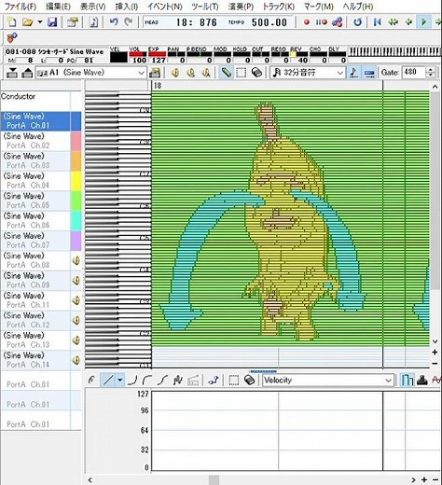Expand the recent files arrow beside Open

[x=40, y=22]
